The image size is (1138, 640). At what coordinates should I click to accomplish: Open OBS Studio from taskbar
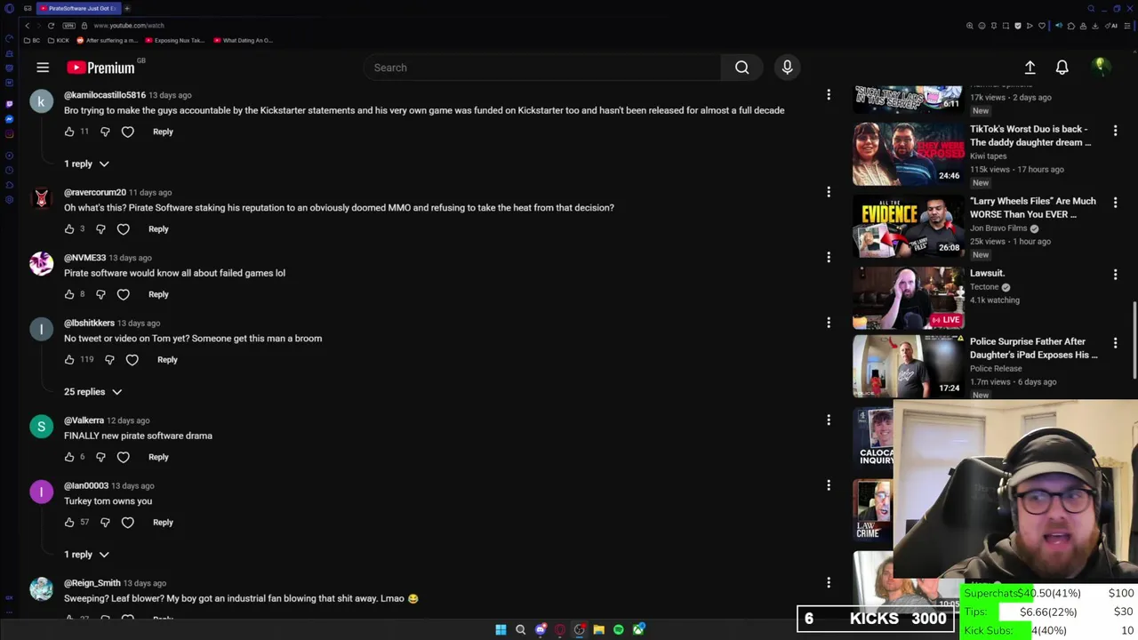(579, 630)
